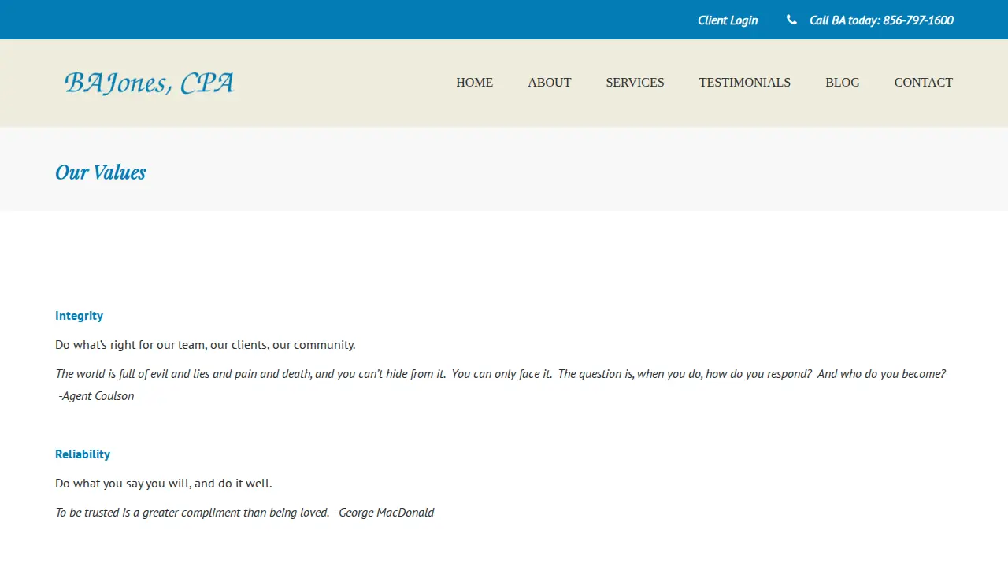Open the Client Login link
This screenshot has height=567, width=1008.
point(728,20)
